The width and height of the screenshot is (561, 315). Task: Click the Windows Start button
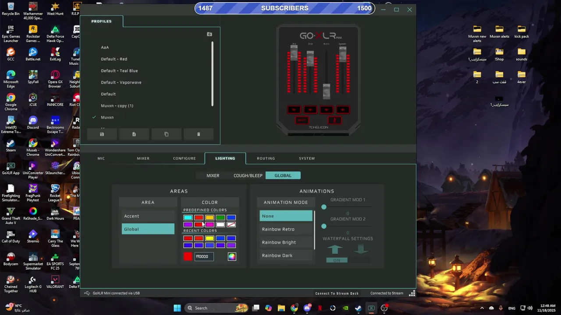[x=177, y=308]
